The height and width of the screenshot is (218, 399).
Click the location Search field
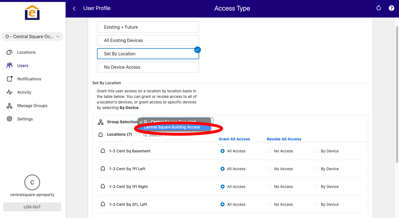tap(166, 135)
